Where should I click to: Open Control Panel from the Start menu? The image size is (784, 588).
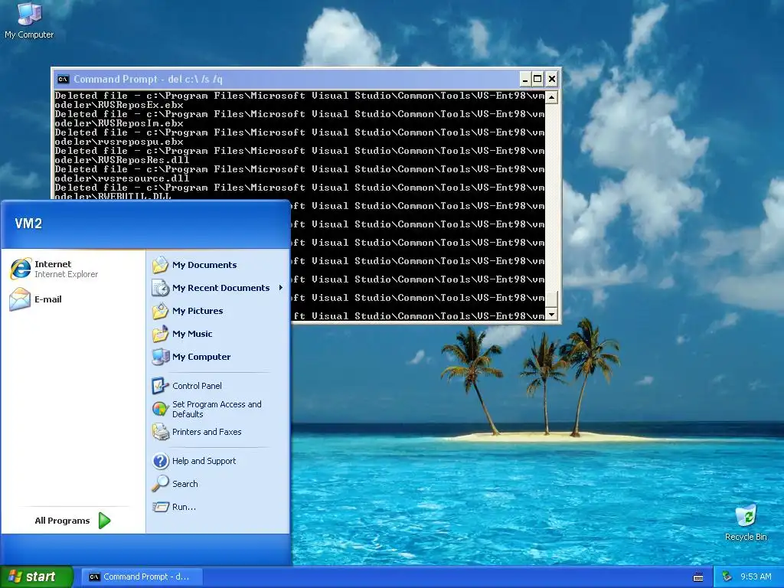tap(218, 386)
